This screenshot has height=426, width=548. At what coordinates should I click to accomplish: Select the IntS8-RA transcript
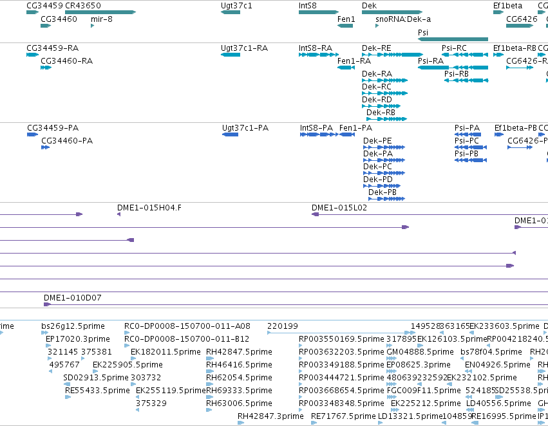(x=319, y=55)
